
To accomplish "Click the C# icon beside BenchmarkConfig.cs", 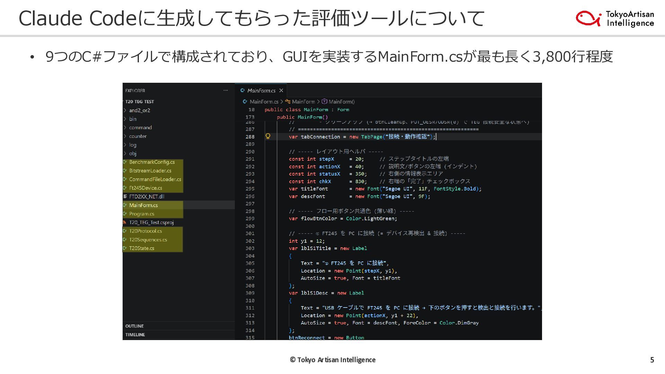I will pyautogui.click(x=125, y=162).
